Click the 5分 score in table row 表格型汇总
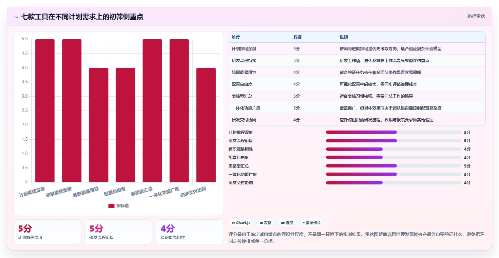The image size is (499, 258). tap(296, 96)
